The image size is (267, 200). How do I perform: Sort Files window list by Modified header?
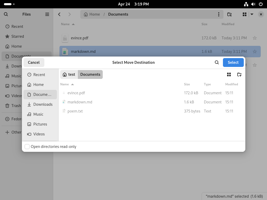[x=228, y=24]
